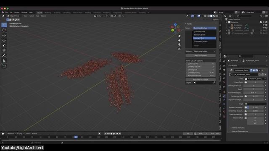This screenshot has height=151, width=269.
Task: Open the Object Mode dropdown
Action: pos(14,16)
